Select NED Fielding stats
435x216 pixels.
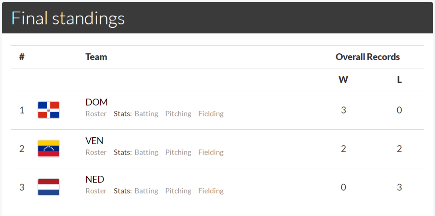click(x=211, y=191)
